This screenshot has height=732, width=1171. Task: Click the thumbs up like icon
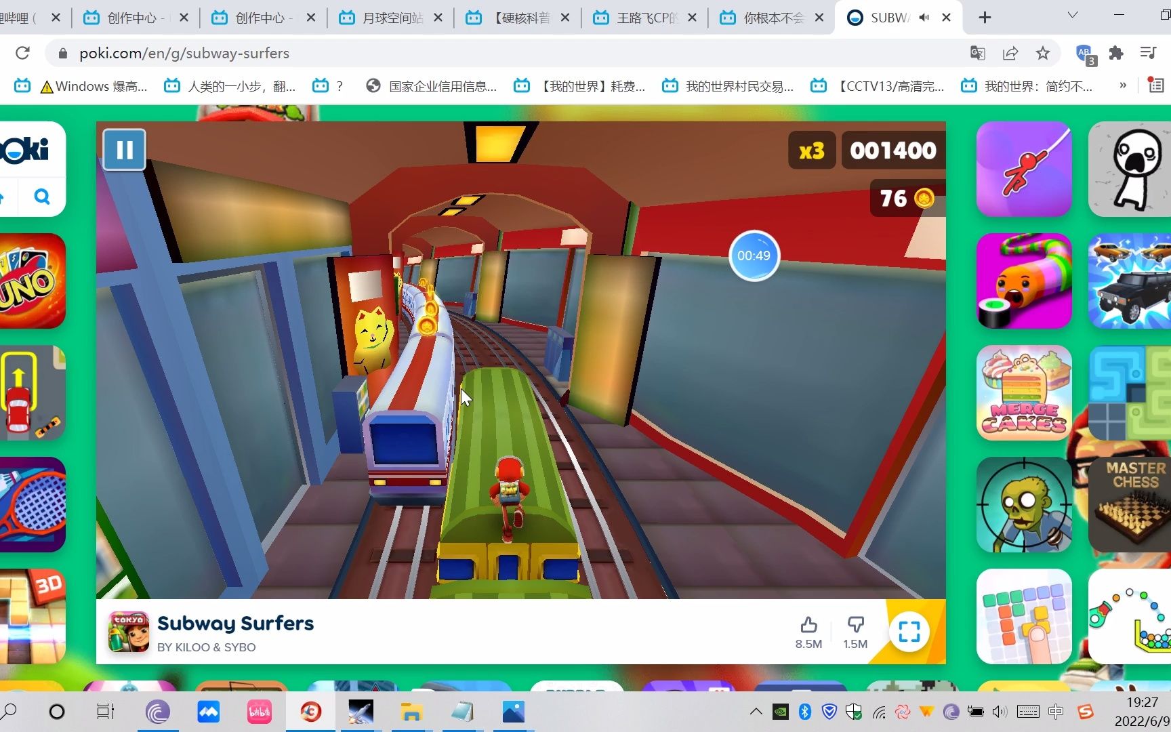(x=808, y=624)
